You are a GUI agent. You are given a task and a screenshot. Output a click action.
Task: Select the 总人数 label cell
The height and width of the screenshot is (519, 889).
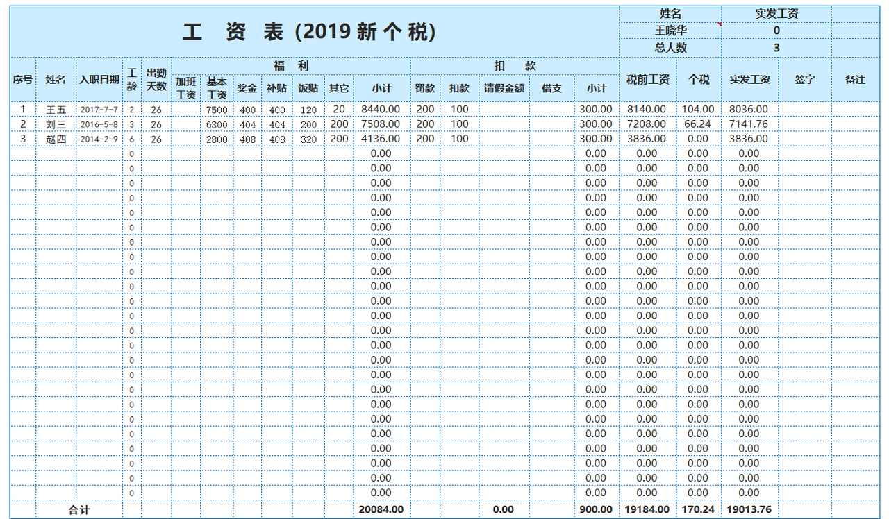[670, 48]
